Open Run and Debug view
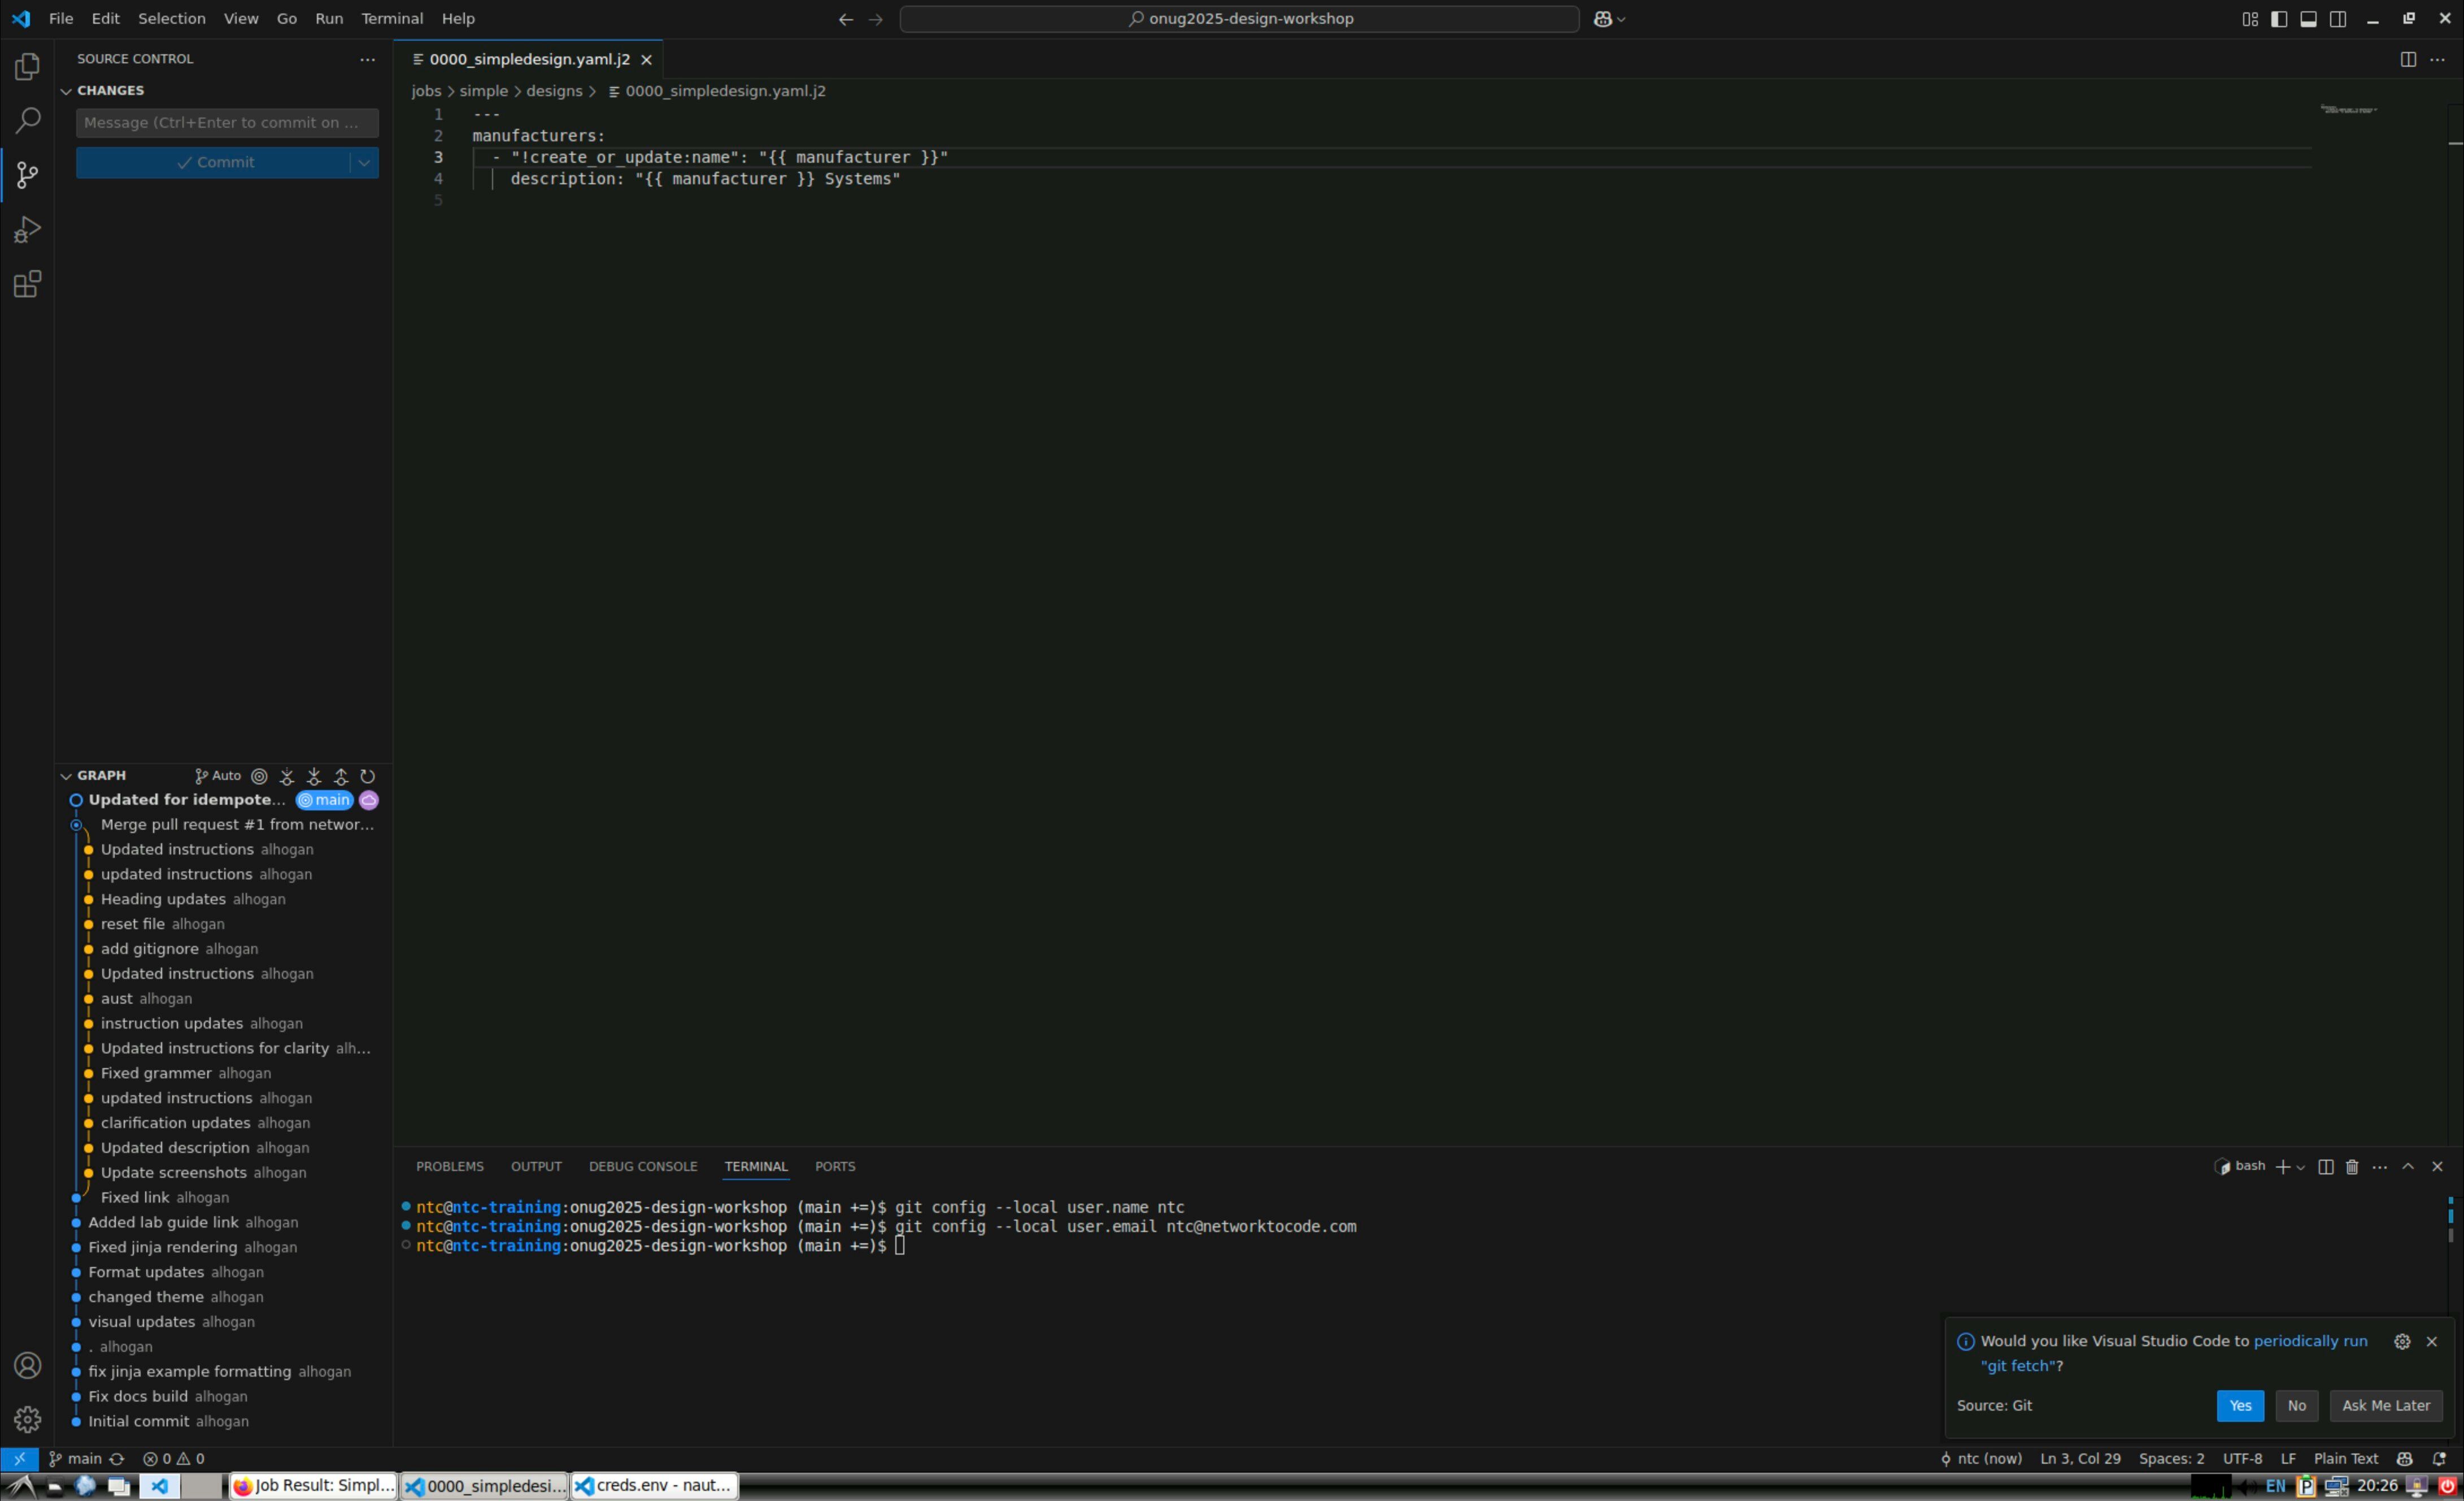 tap(27, 230)
